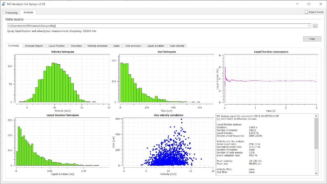
Task: Click the report scrollbar up arrow
Action: point(316,116)
